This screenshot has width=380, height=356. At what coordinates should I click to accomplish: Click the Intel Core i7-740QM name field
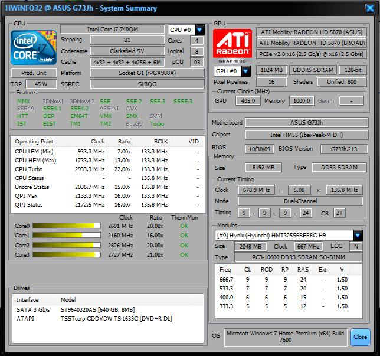point(113,30)
